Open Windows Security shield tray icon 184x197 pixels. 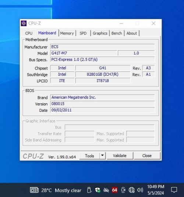coord(98,190)
